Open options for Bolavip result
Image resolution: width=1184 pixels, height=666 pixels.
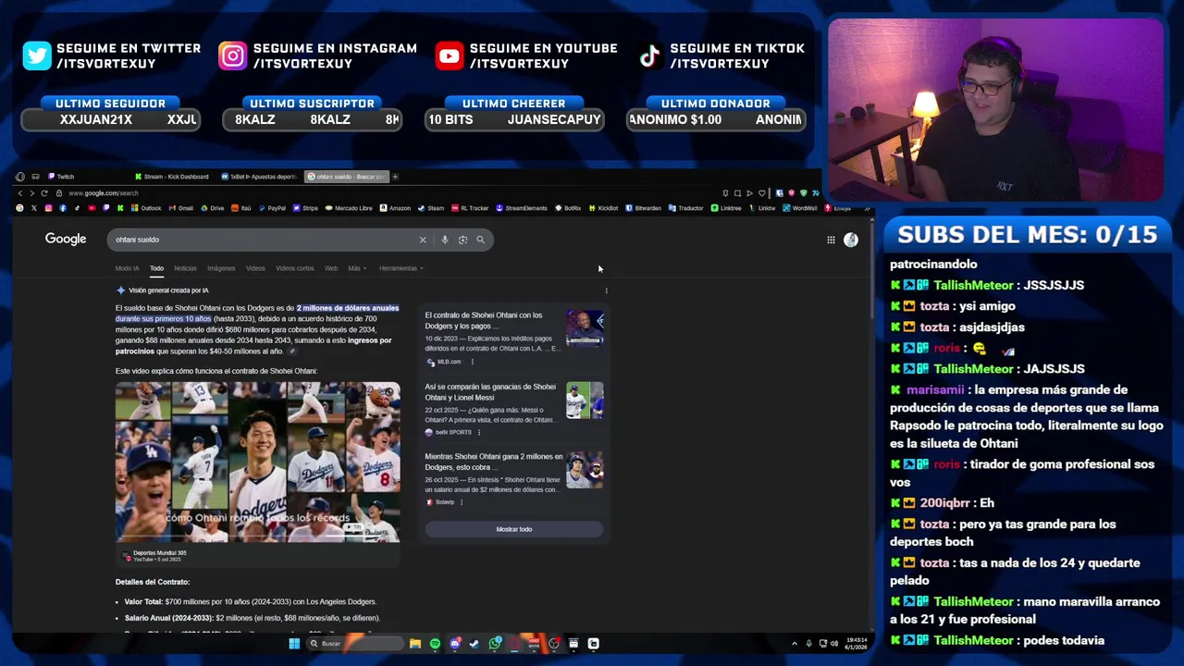click(x=461, y=502)
